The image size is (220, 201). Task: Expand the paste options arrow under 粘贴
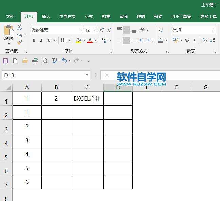click(9, 44)
